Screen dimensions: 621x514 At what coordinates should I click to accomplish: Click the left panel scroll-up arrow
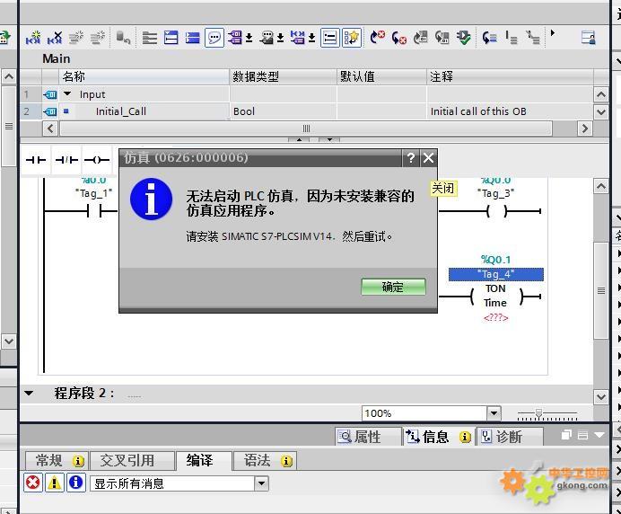point(9,76)
